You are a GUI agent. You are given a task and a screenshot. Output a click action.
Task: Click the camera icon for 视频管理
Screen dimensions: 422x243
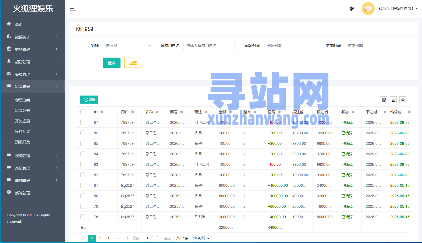(x=9, y=155)
